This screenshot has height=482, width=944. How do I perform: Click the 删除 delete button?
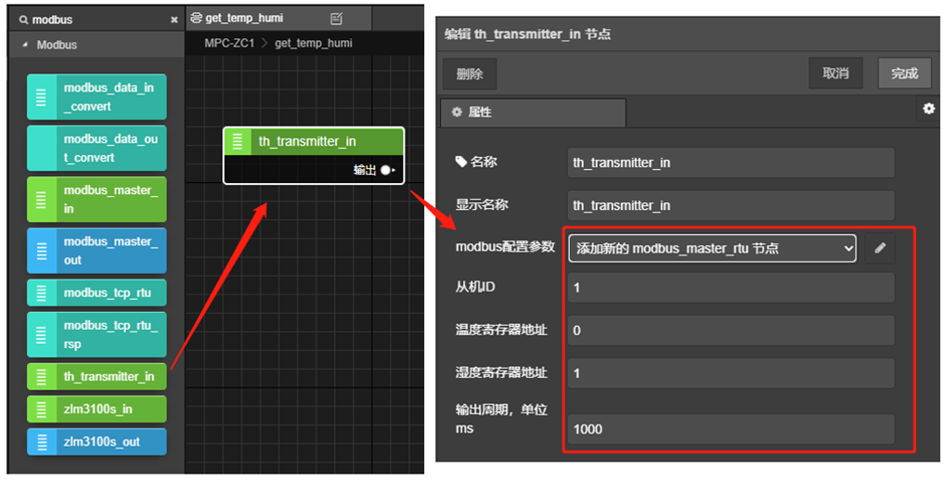pyautogui.click(x=470, y=74)
